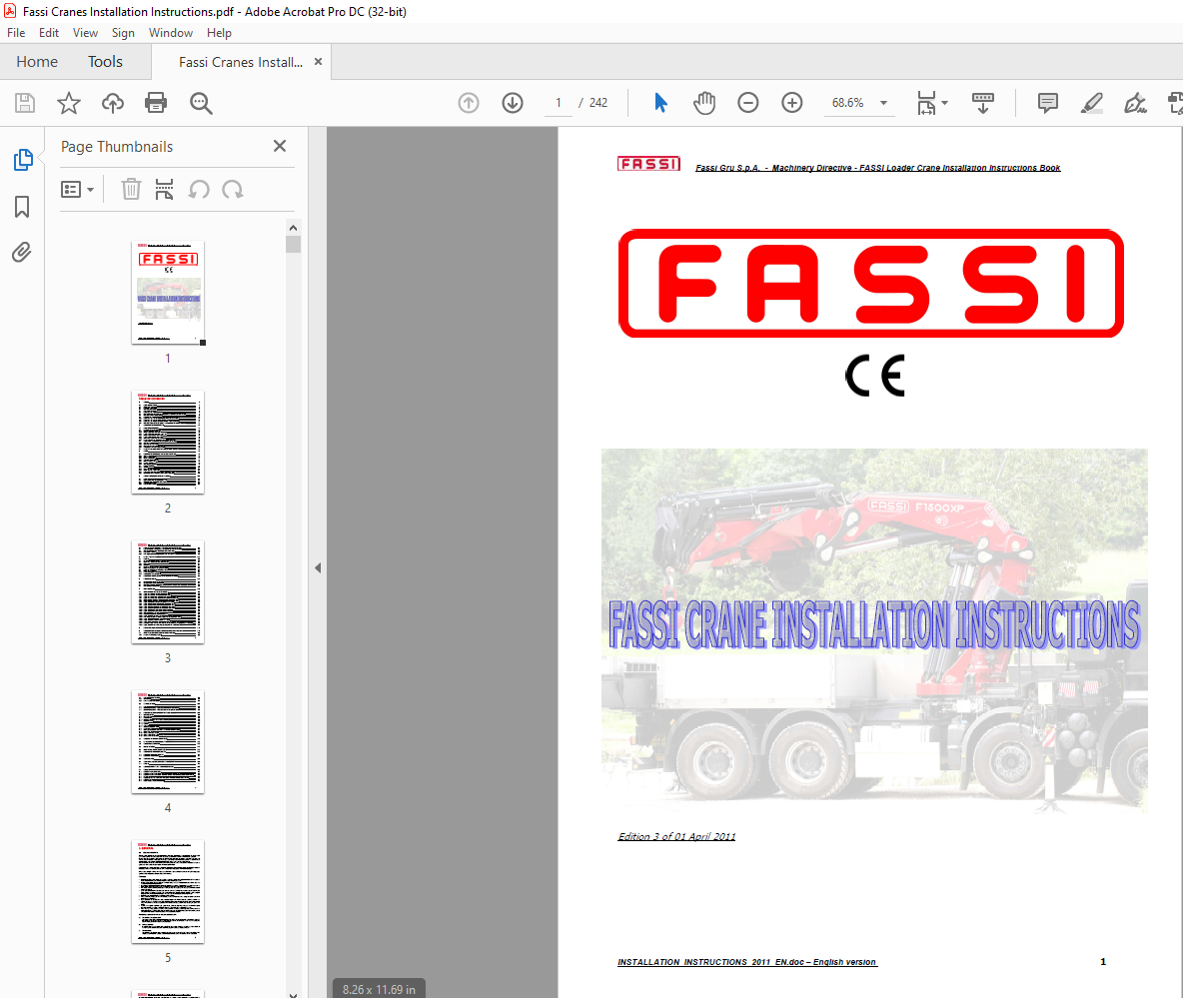Switch to the Tools tab

[x=105, y=62]
